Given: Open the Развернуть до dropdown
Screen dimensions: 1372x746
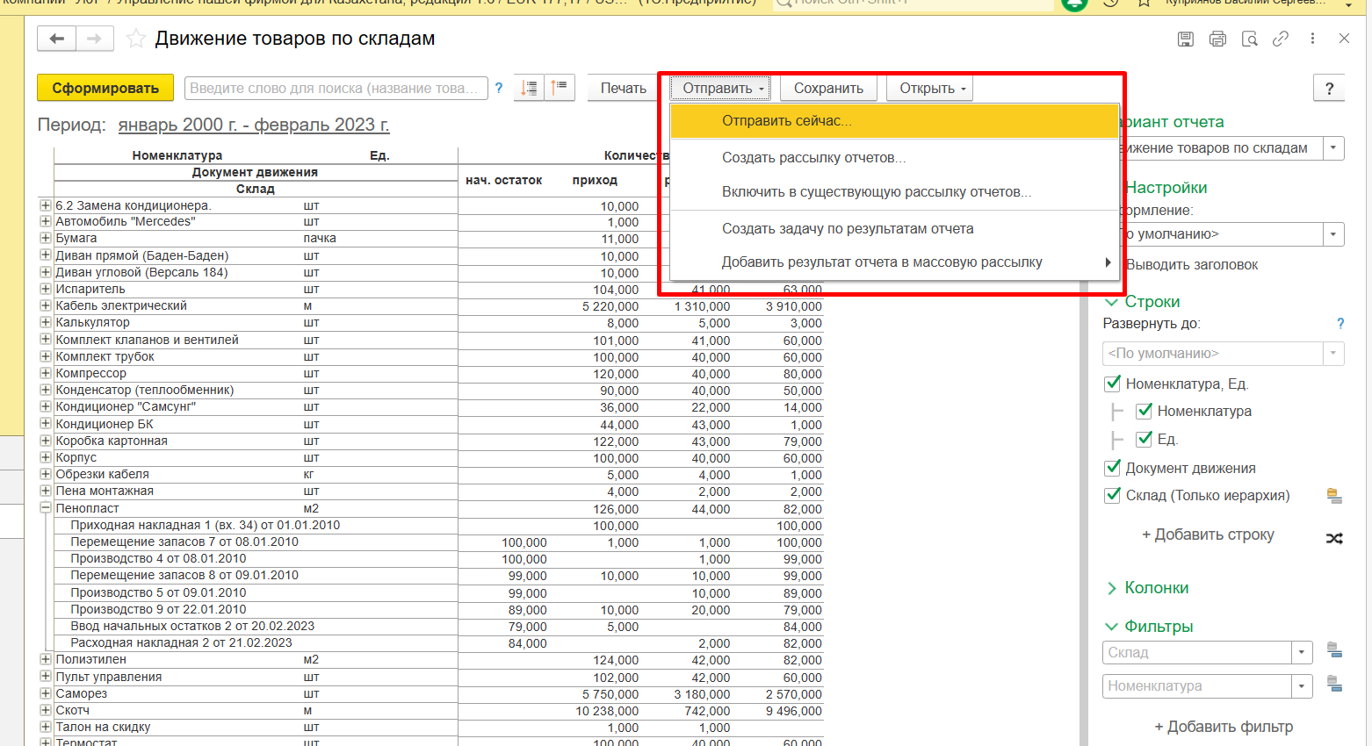Looking at the screenshot, I should click(x=1334, y=353).
